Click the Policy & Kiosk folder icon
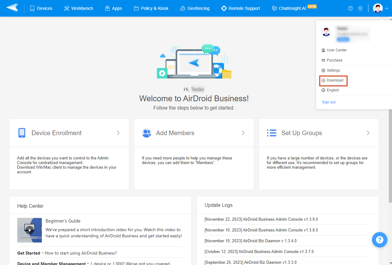392x265 pixels. pos(136,8)
